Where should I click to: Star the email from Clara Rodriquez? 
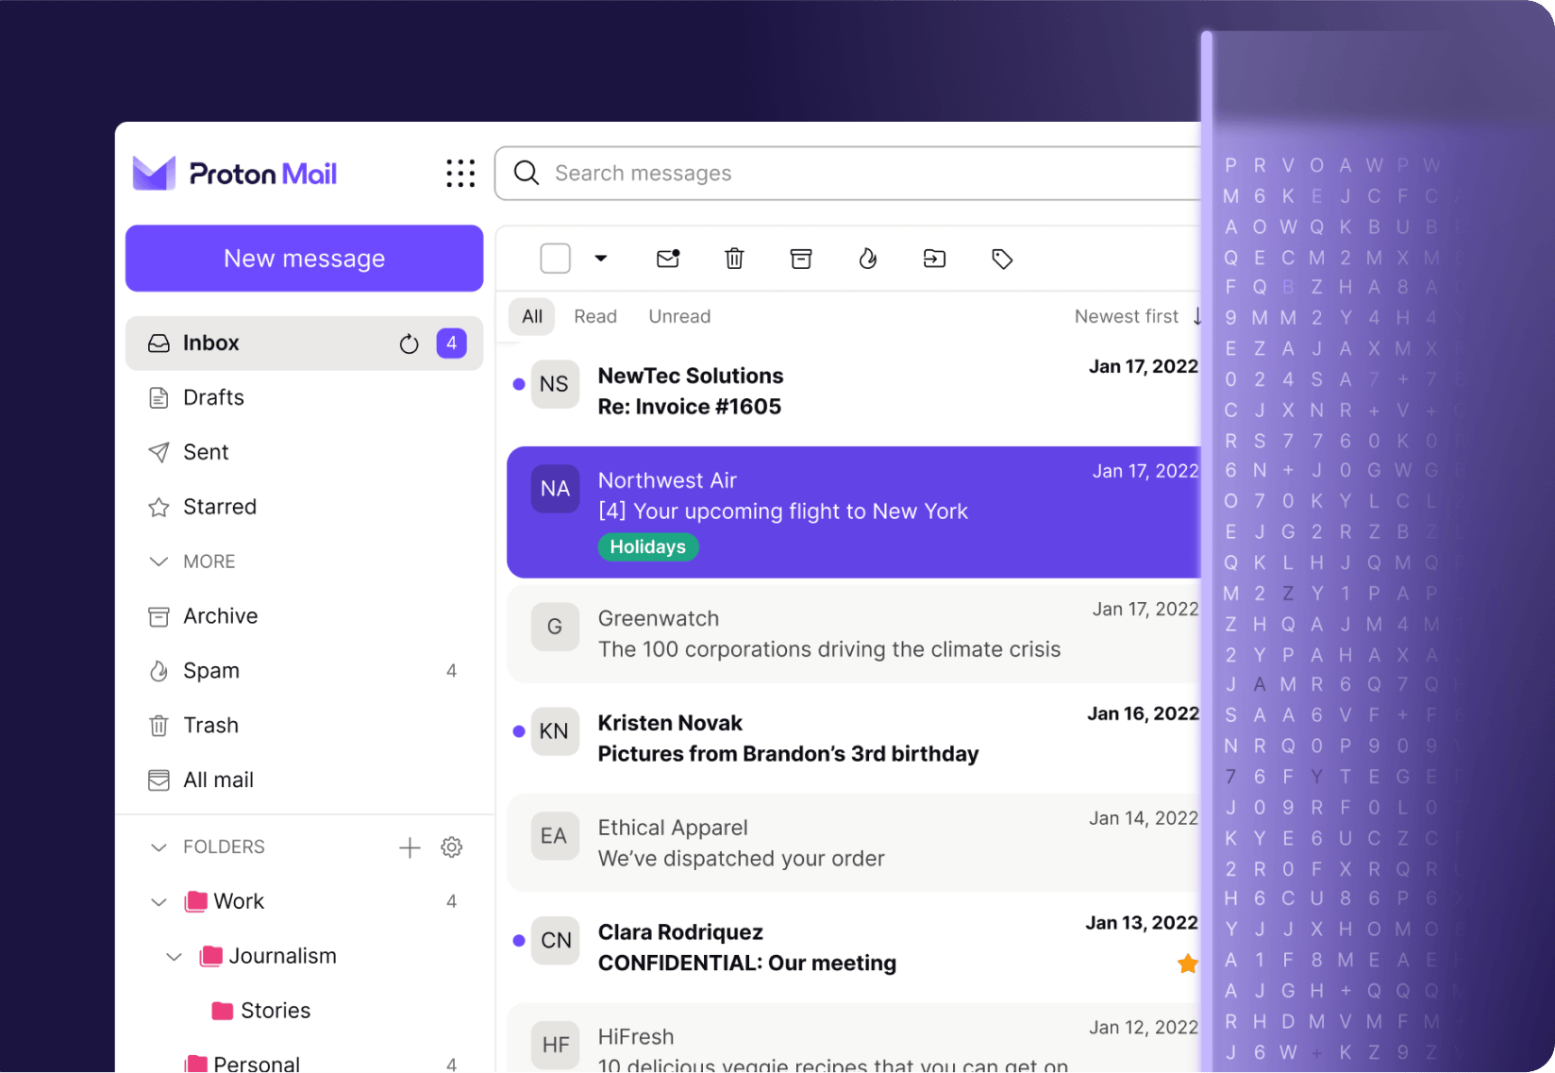pos(1186,964)
